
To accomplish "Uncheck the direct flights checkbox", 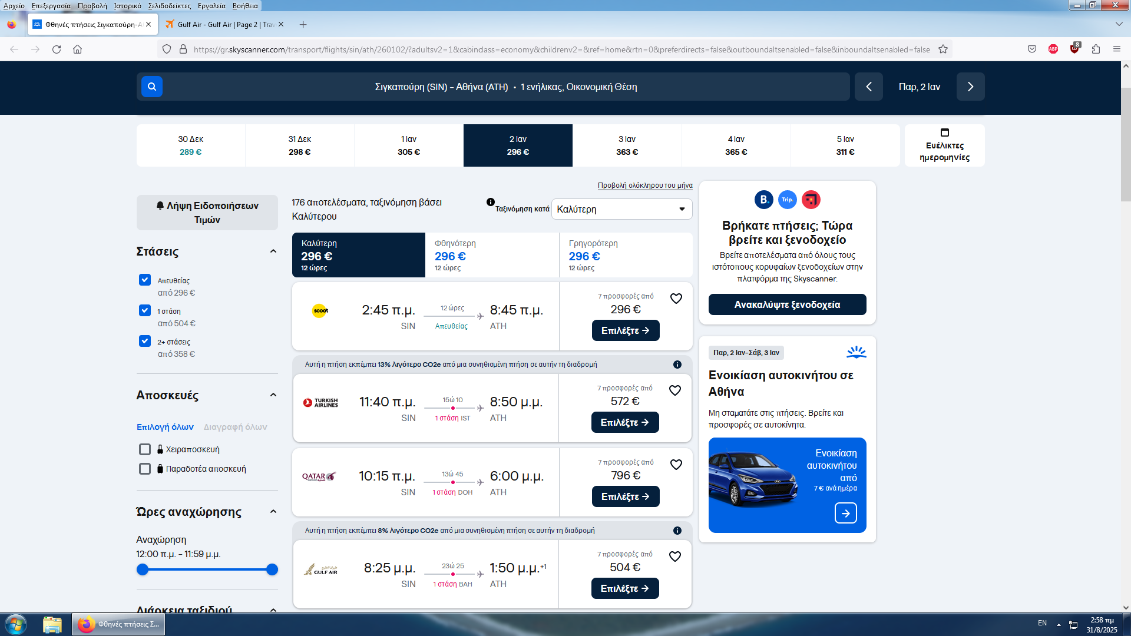I will click(145, 280).
